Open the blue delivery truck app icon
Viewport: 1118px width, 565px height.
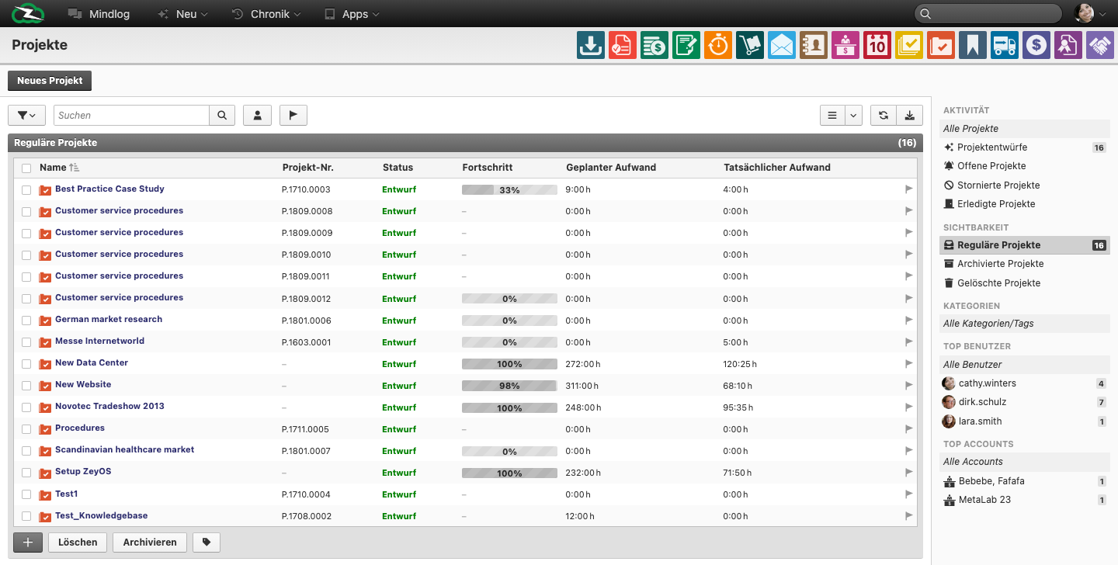(x=1005, y=45)
